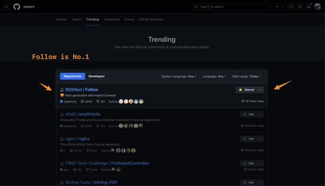Expand Spoken Language: Any dropdown
The width and height of the screenshot is (325, 186).
pos(178,77)
